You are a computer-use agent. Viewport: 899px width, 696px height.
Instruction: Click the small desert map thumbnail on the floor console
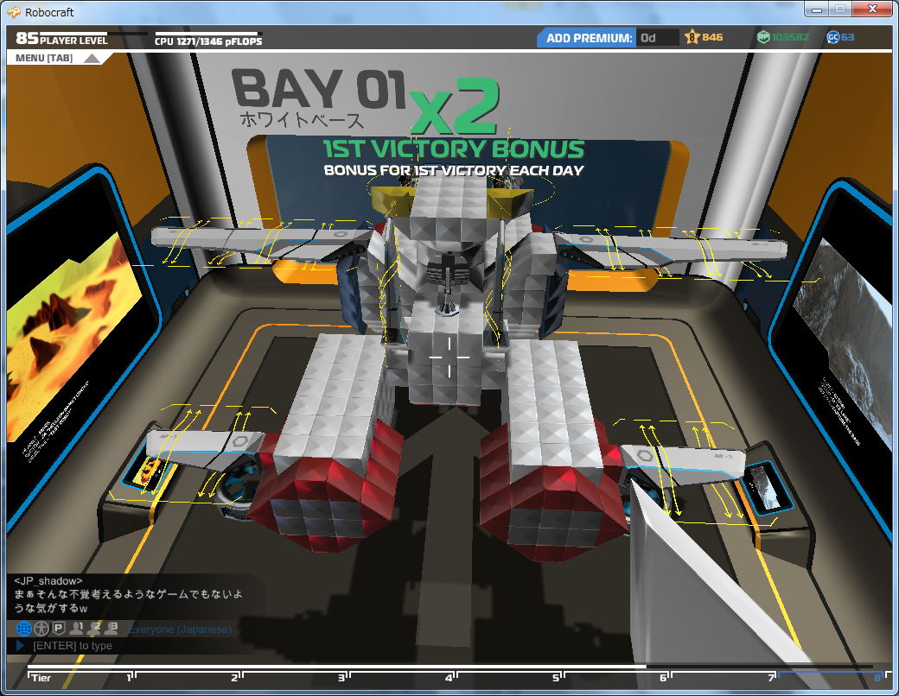pyautogui.click(x=150, y=471)
